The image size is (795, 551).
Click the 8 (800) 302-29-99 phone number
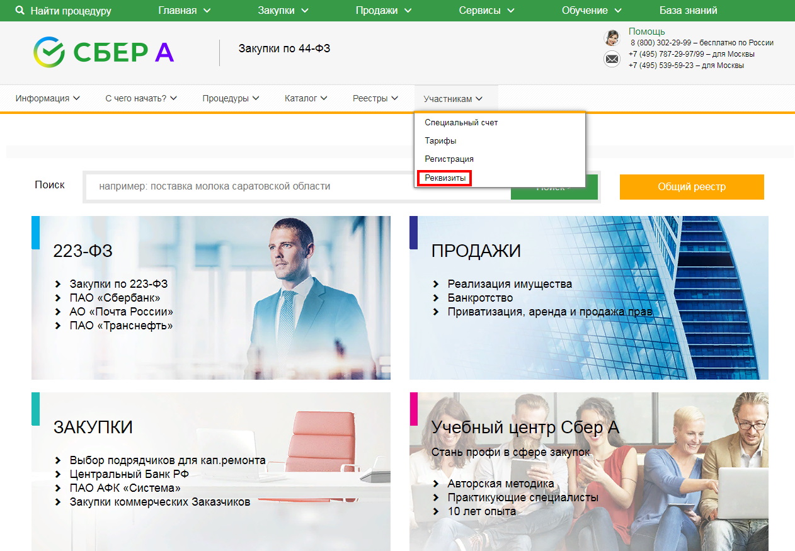(x=661, y=43)
